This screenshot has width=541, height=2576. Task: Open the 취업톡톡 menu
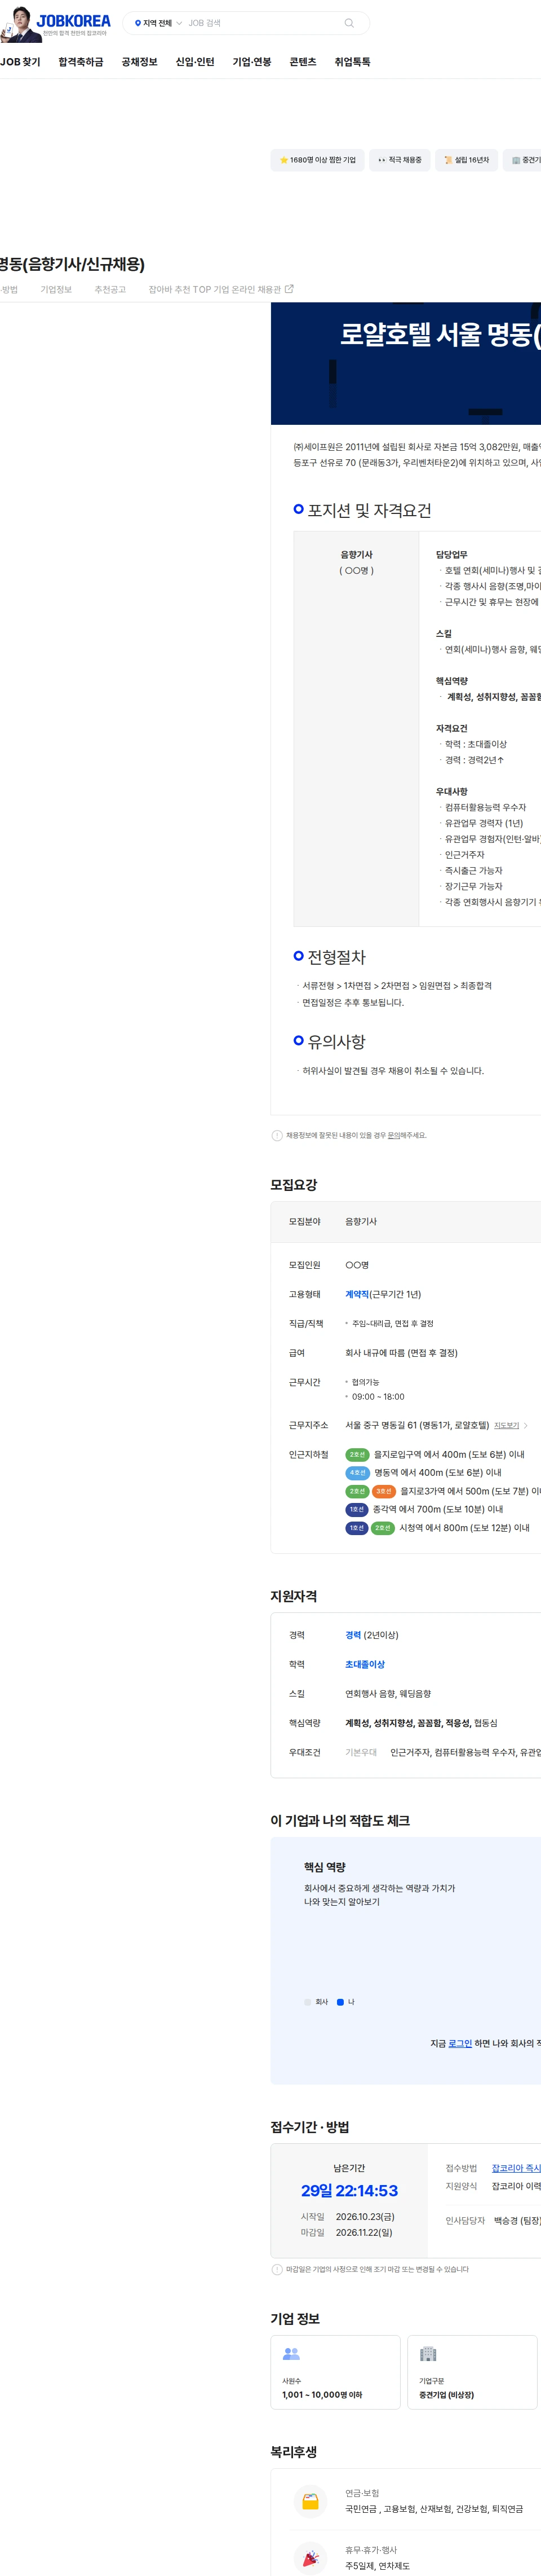(x=352, y=62)
